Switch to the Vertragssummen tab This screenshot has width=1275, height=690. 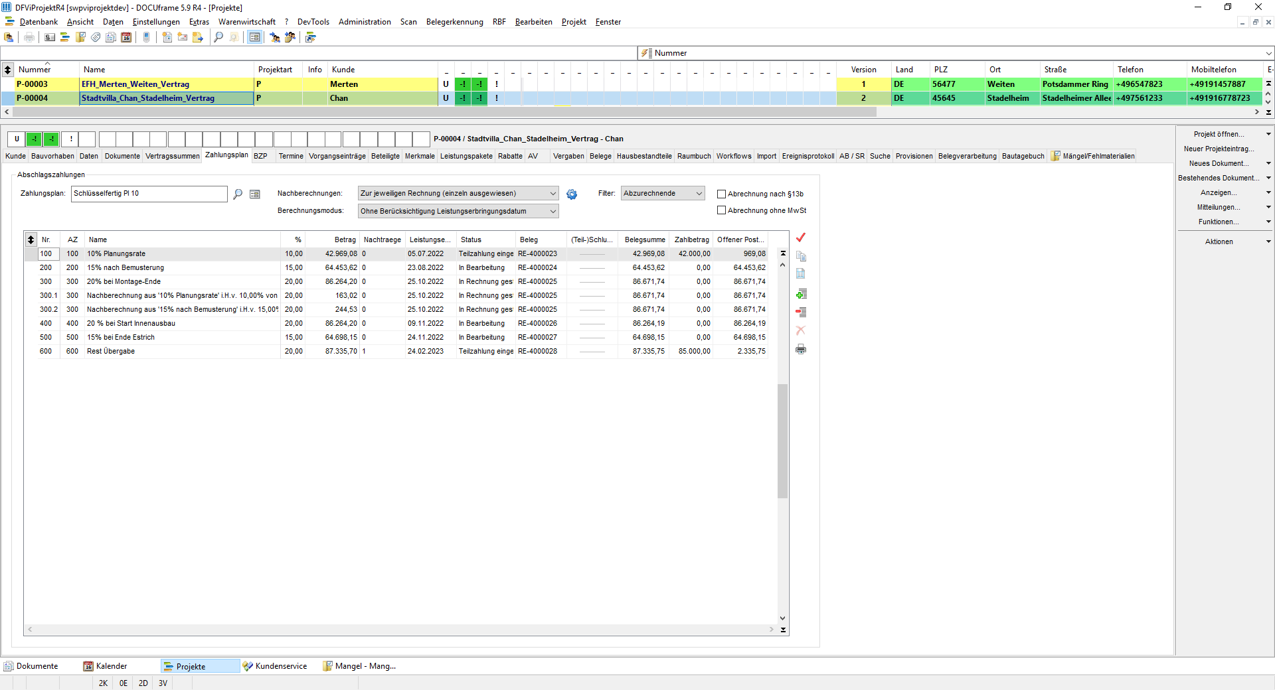coord(173,156)
